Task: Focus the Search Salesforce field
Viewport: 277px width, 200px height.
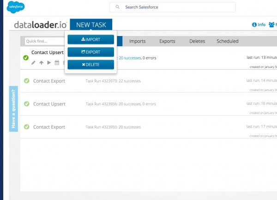Action: pos(172,7)
